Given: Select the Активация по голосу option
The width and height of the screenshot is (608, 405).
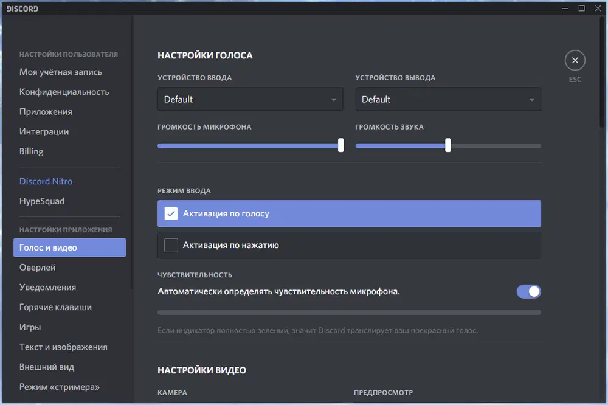Looking at the screenshot, I should (349, 213).
